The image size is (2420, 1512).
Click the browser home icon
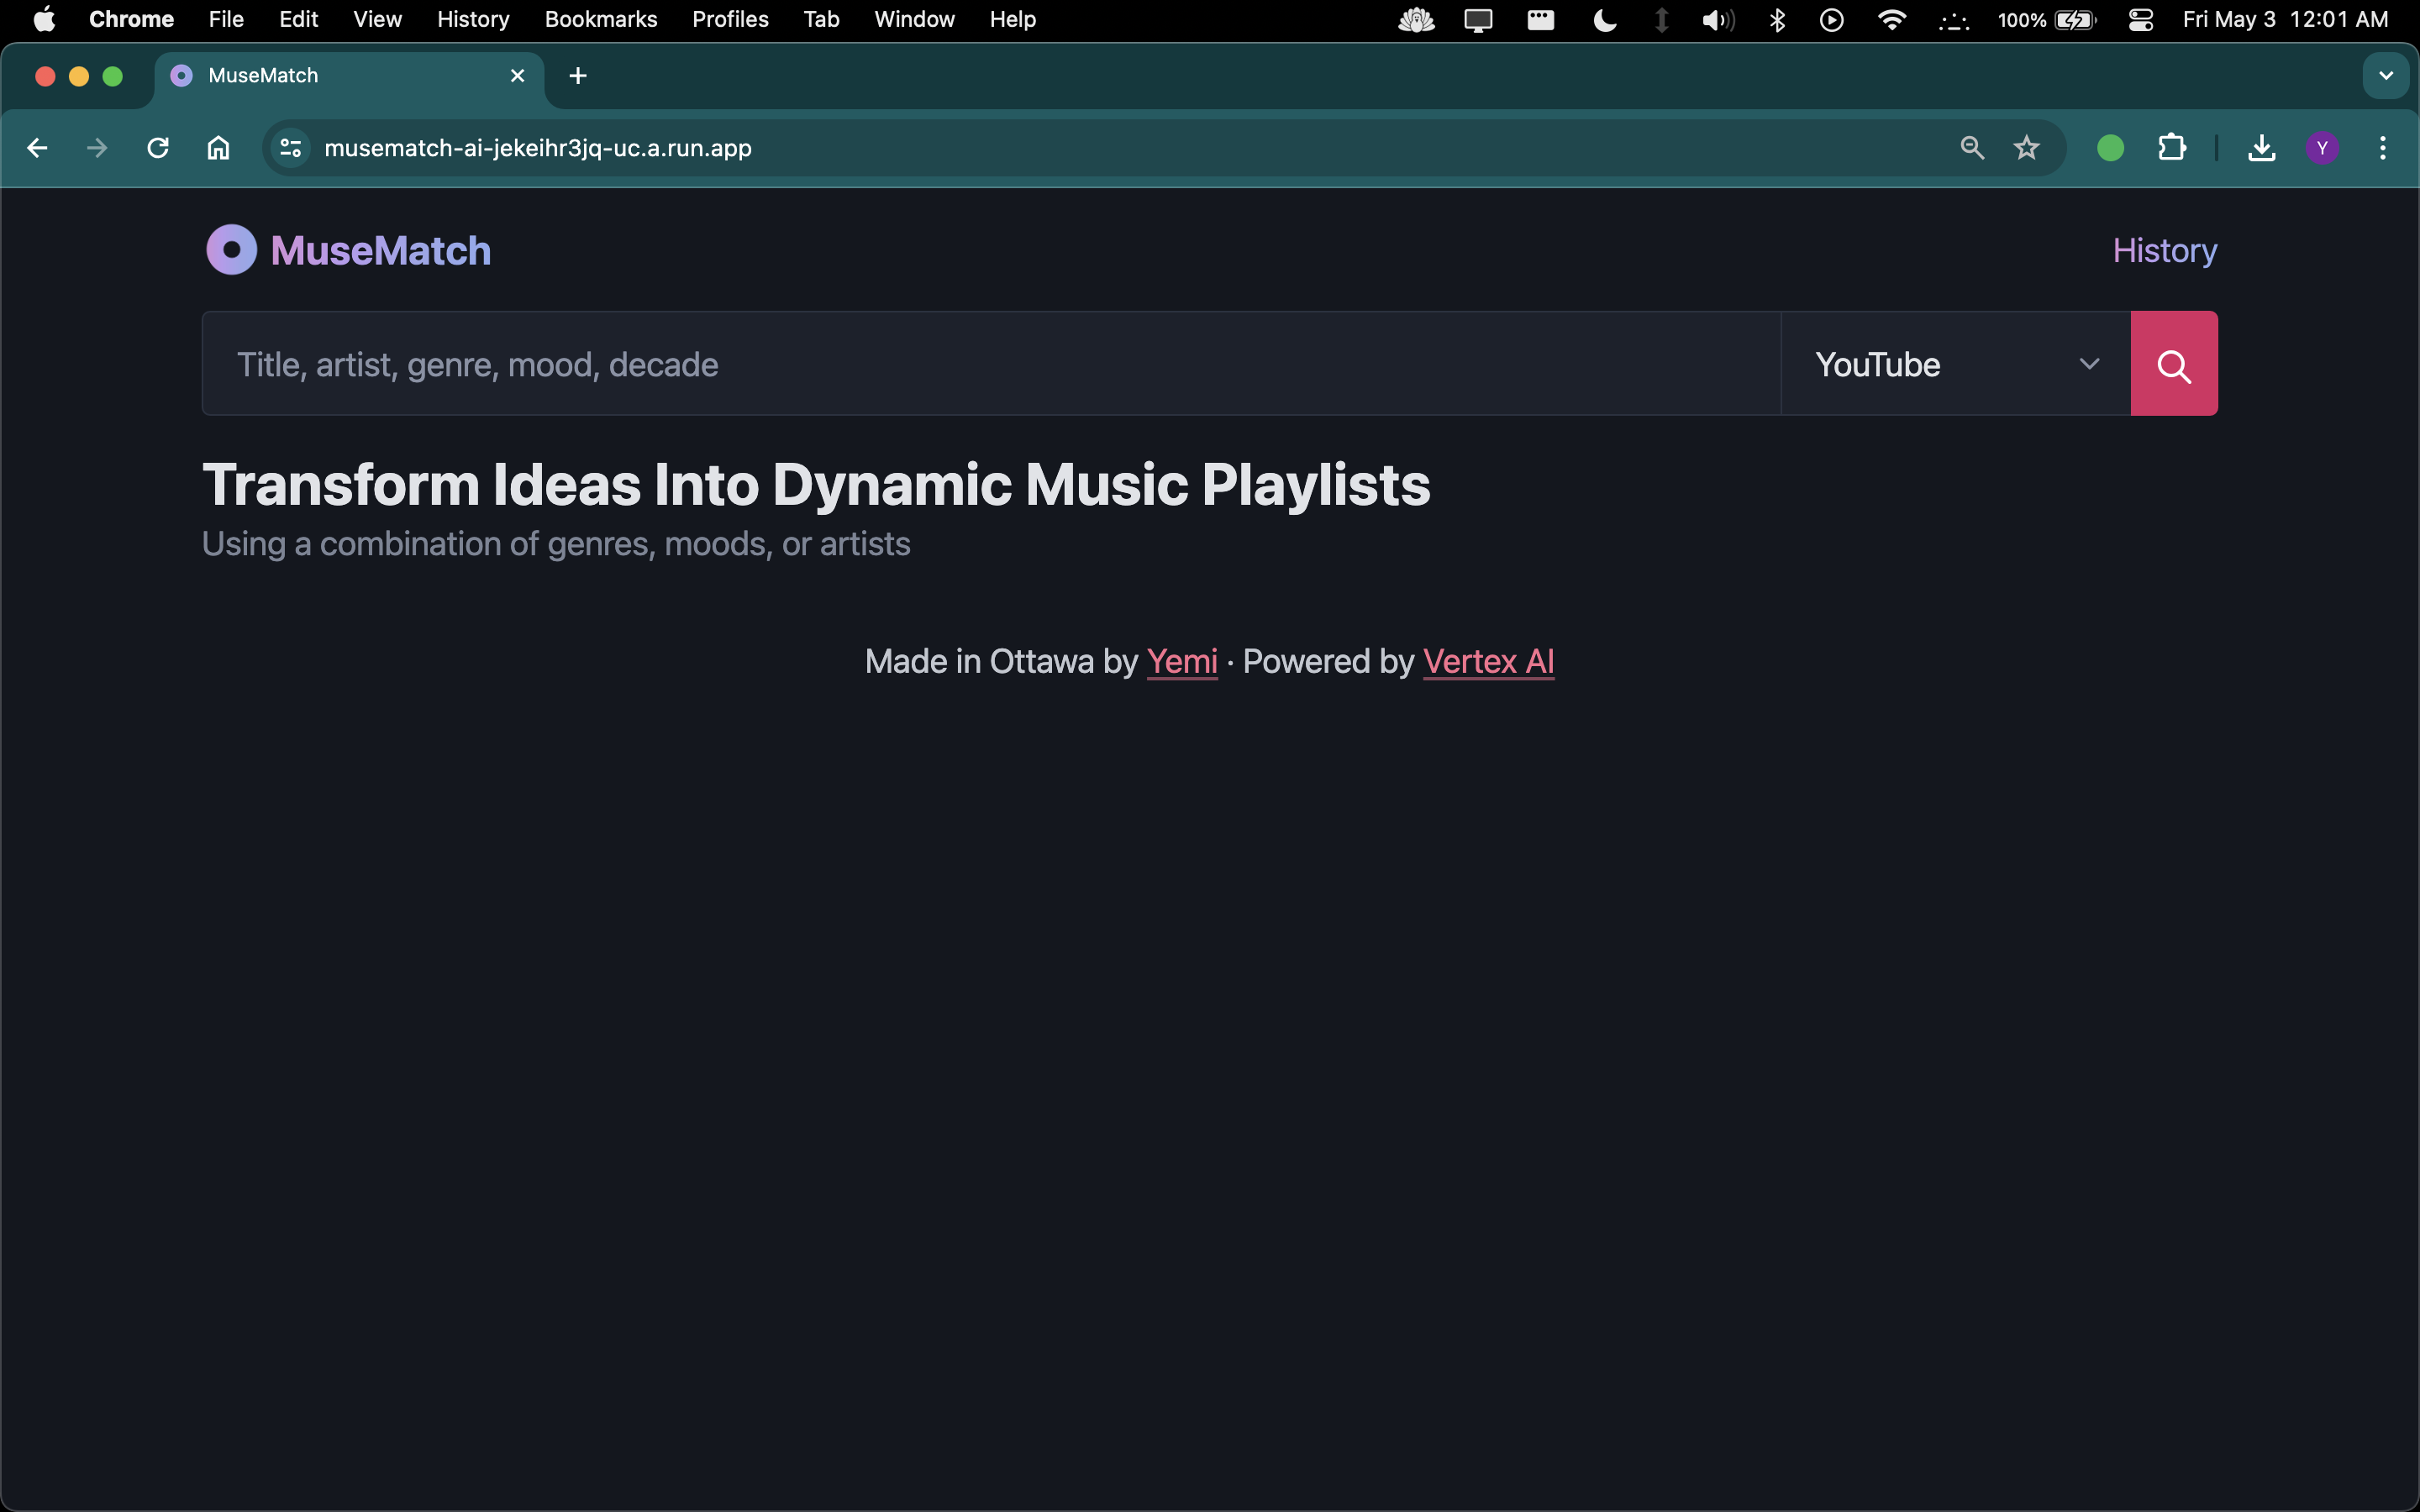tap(218, 148)
